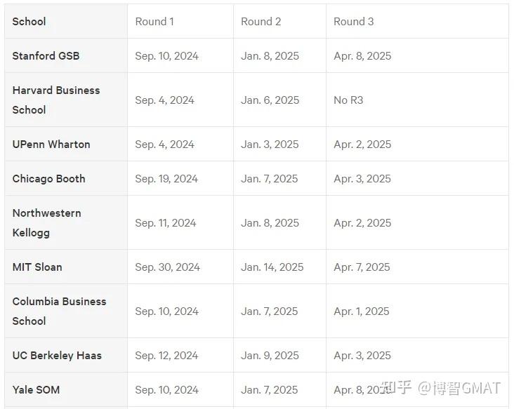Click the Northwestern Kellogg school name
The width and height of the screenshot is (514, 409).
click(x=46, y=223)
